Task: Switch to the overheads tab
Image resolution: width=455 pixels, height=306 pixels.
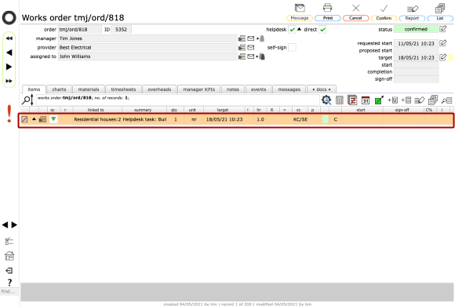Action: (x=159, y=89)
